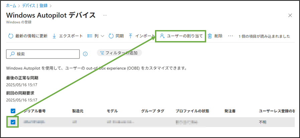Click the 不明 cell in device row
300x138 pixels.
pos(262,122)
